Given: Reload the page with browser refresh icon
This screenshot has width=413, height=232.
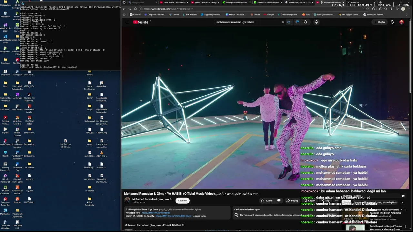Looking at the screenshot, I should 130,9.
